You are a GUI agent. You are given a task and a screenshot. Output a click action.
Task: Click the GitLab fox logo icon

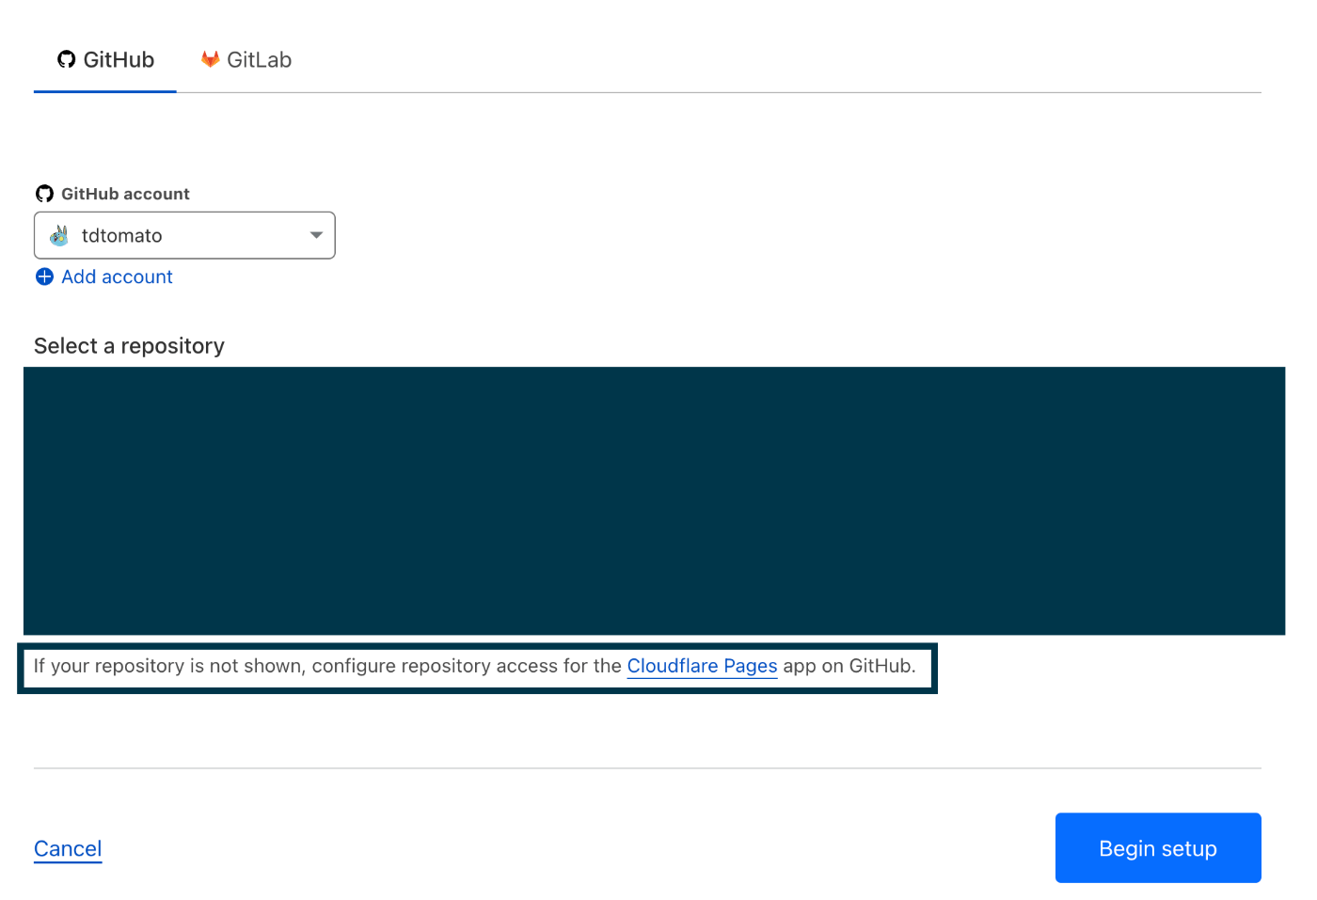click(x=211, y=59)
